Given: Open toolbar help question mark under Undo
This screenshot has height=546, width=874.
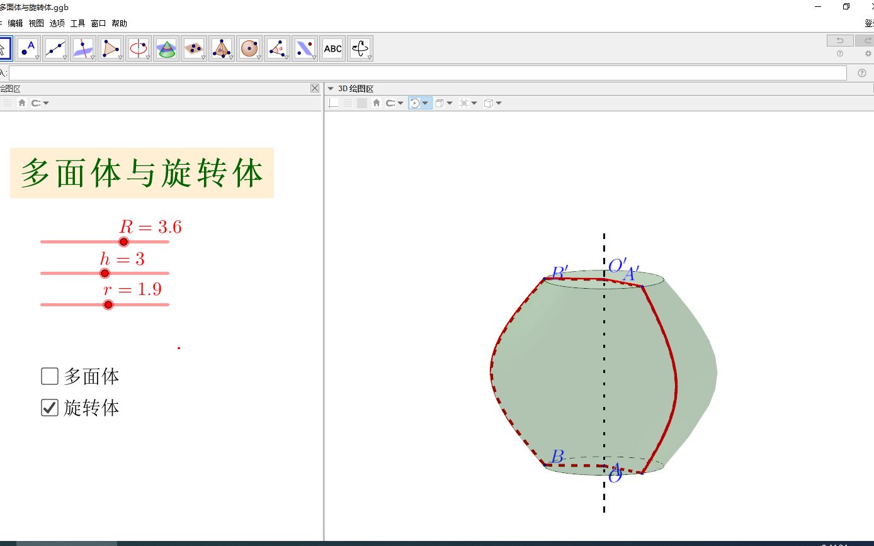Looking at the screenshot, I should (x=840, y=54).
